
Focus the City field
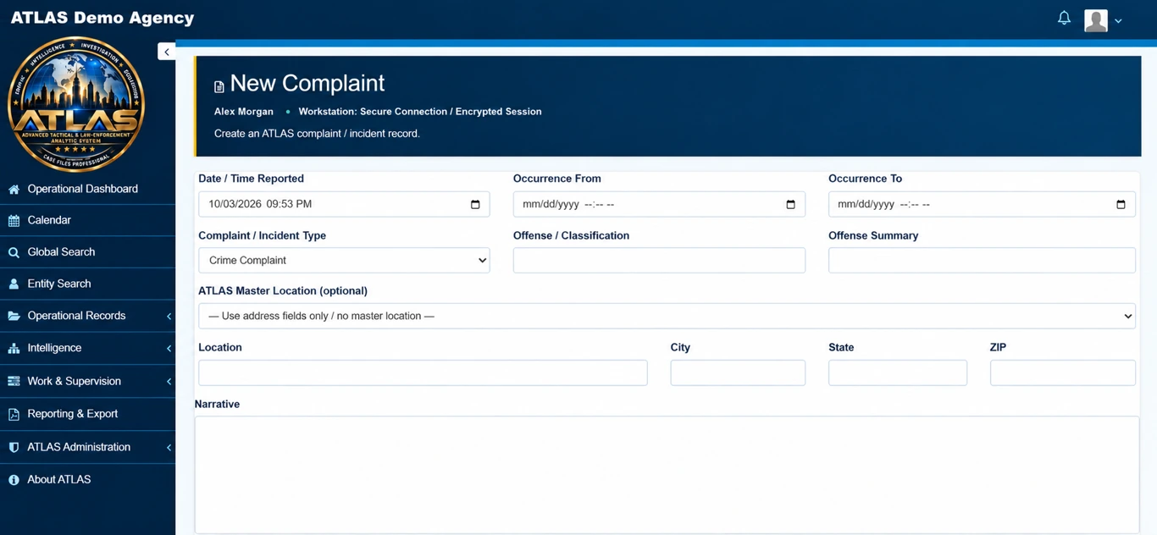(x=738, y=372)
